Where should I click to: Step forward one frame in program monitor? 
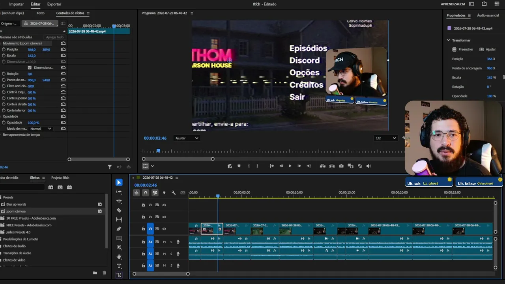point(299,166)
